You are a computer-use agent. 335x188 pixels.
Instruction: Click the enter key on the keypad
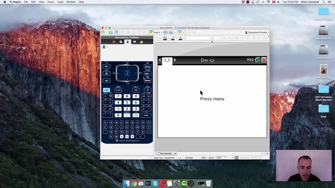pyautogui.click(x=146, y=115)
